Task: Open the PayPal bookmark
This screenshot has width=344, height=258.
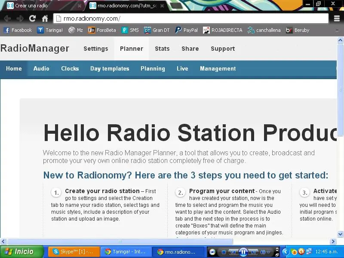Action: click(187, 30)
